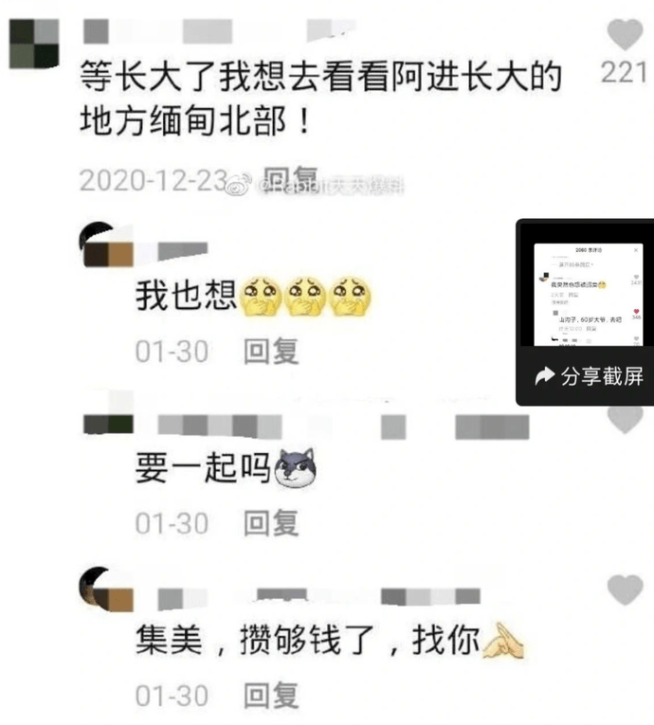Open the avatar of the '我也想' commenter
654x725 pixels.
click(106, 245)
